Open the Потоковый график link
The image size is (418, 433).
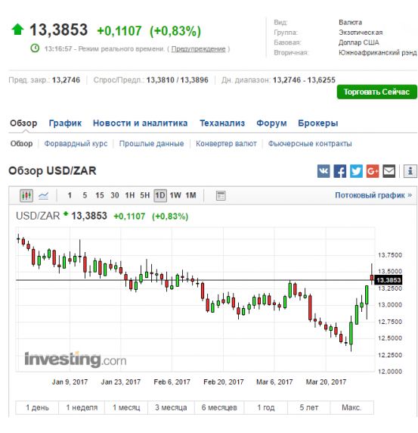[373, 195]
